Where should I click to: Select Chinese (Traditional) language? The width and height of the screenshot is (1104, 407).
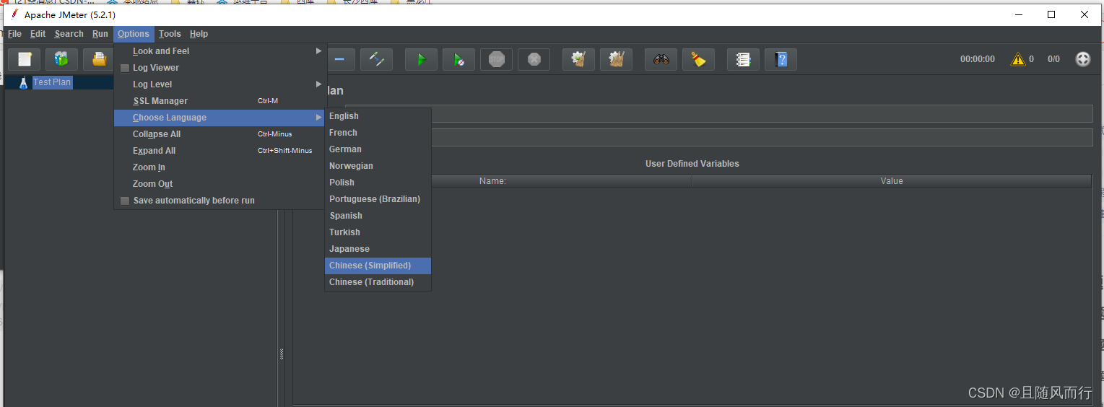pyautogui.click(x=378, y=282)
